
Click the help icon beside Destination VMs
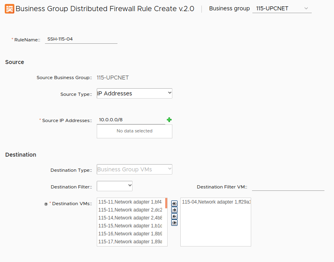pos(46,204)
